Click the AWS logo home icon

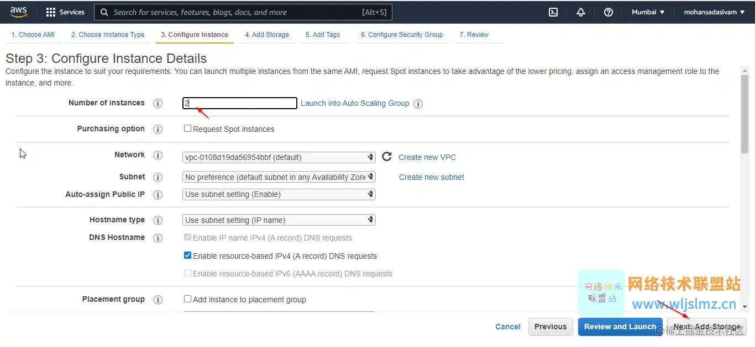[x=18, y=12]
